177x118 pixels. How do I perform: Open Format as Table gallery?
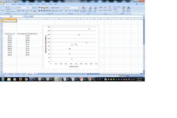pos(90,9)
